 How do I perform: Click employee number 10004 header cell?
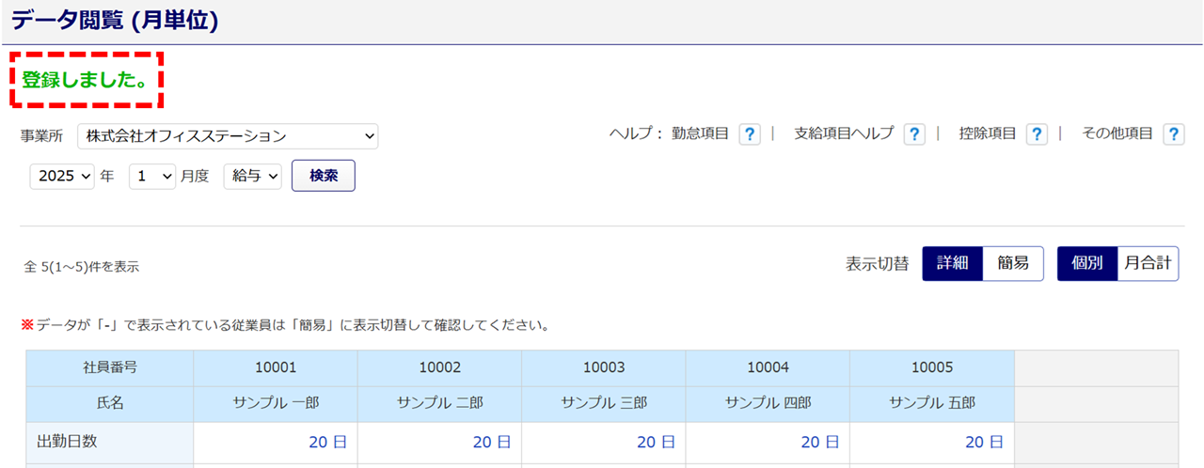tap(768, 367)
